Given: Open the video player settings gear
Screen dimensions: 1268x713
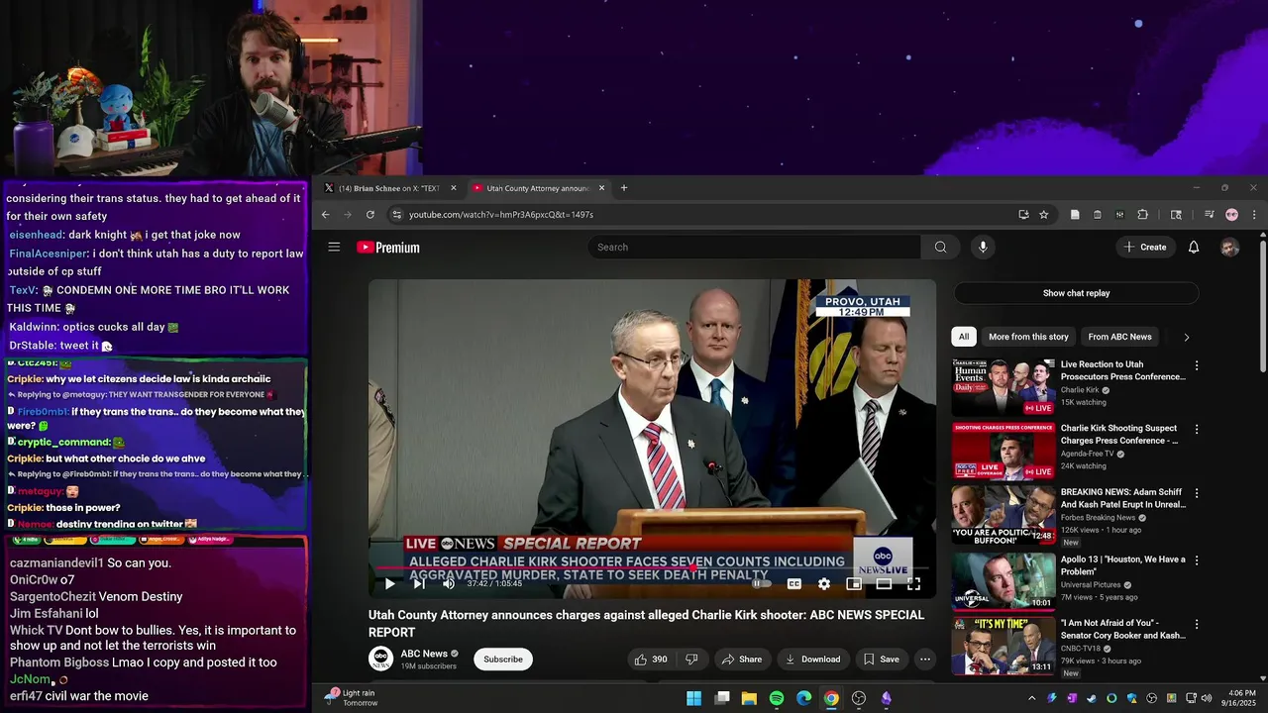Looking at the screenshot, I should click(x=823, y=584).
